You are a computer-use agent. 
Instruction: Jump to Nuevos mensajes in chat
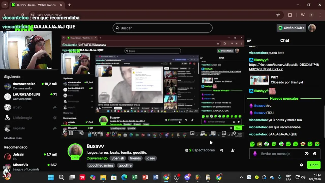click(284, 98)
